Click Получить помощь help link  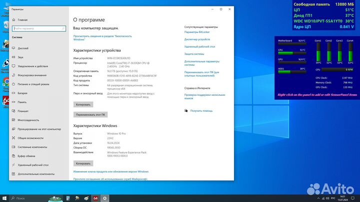[201, 111]
